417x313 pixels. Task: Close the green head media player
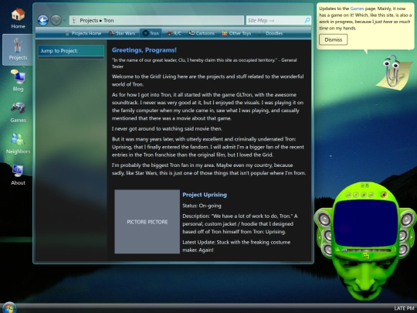[x=368, y=185]
